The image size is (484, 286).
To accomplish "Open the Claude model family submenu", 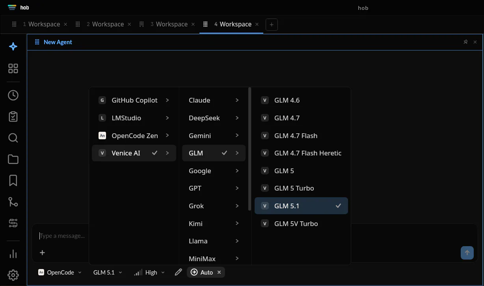I will click(x=214, y=100).
